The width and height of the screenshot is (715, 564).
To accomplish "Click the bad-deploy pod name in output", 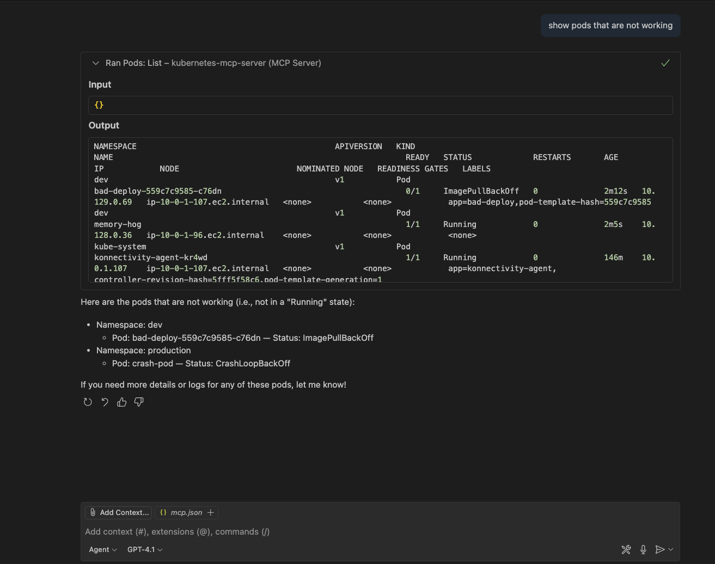I will (x=157, y=191).
